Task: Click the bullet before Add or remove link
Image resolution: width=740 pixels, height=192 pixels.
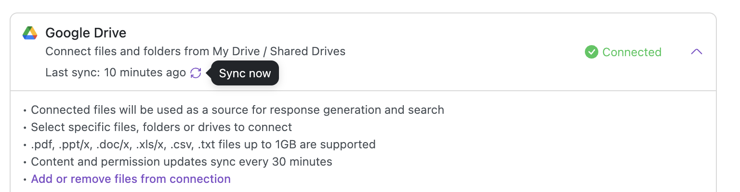Action: click(x=25, y=180)
